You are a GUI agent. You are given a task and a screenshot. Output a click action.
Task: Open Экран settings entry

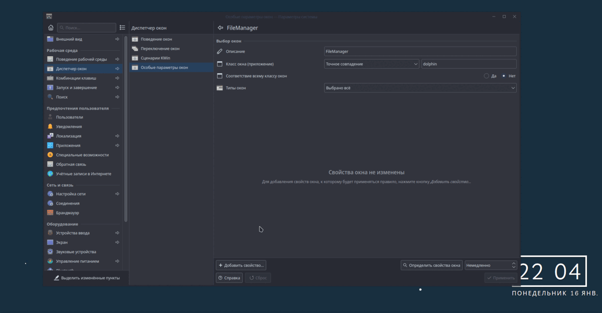click(x=83, y=242)
